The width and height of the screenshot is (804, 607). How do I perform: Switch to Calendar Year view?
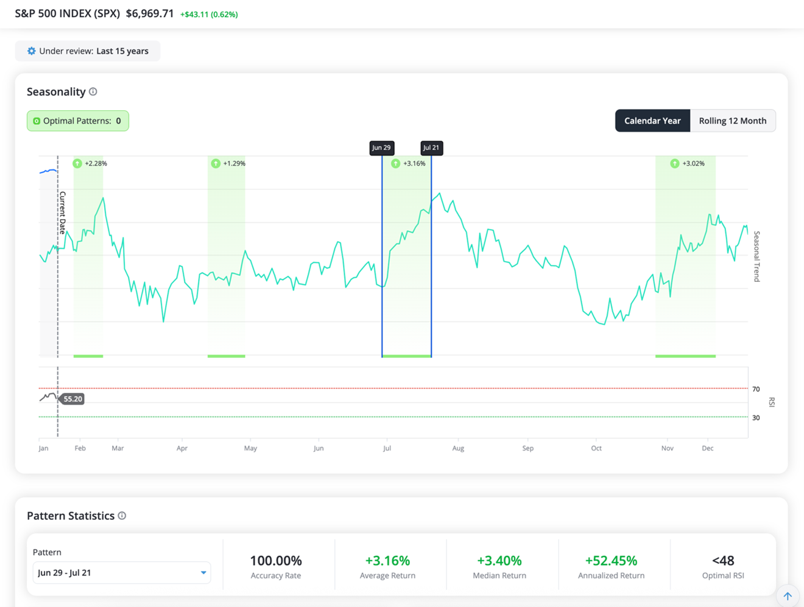[x=652, y=121]
